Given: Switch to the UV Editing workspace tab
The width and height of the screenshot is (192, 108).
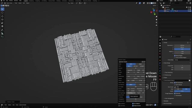Looking at the screenshot, I should coord(44,1).
